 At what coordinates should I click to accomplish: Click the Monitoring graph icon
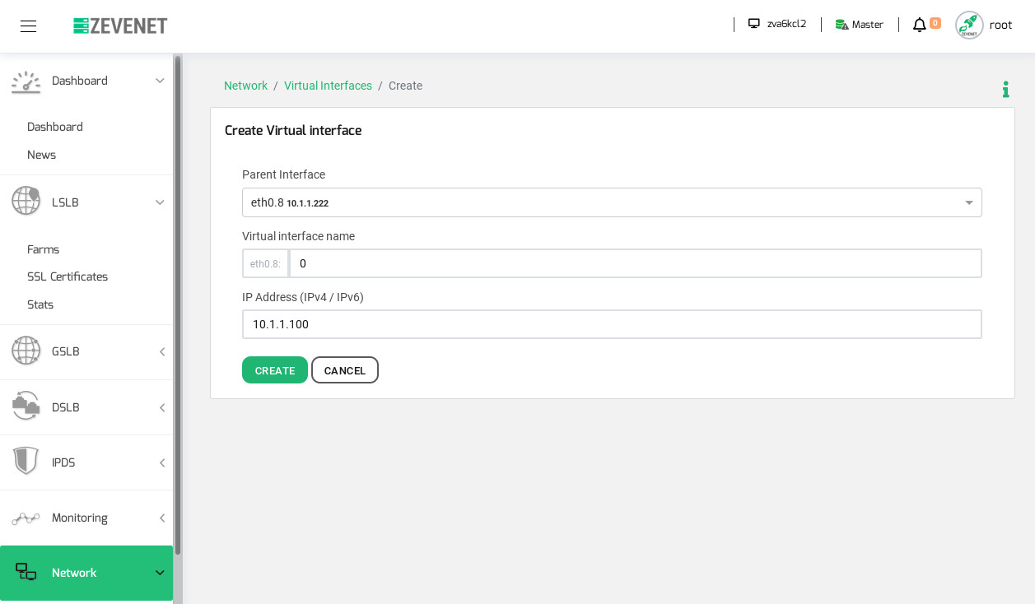click(26, 518)
